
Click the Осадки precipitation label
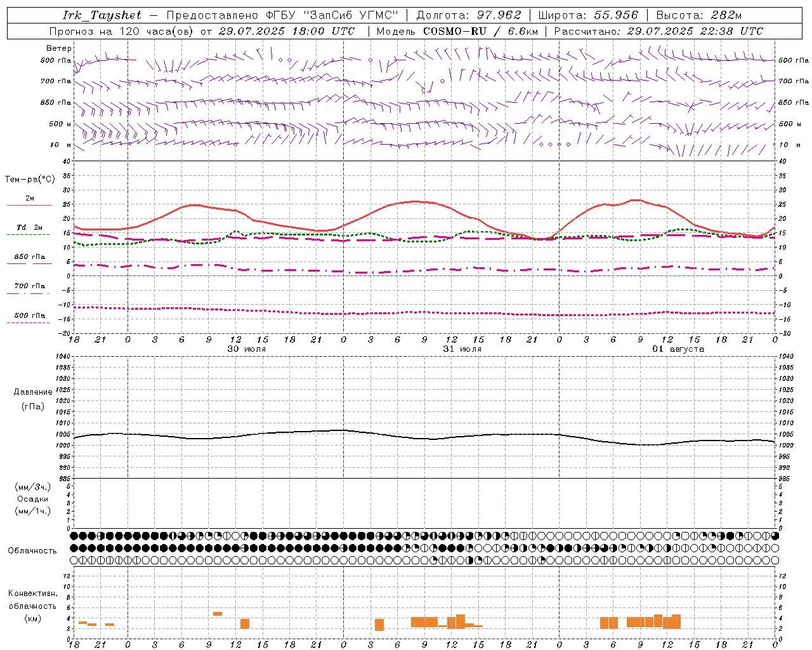(x=33, y=499)
